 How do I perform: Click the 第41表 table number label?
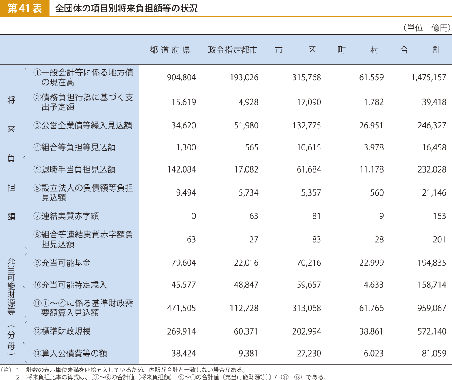coord(25,8)
